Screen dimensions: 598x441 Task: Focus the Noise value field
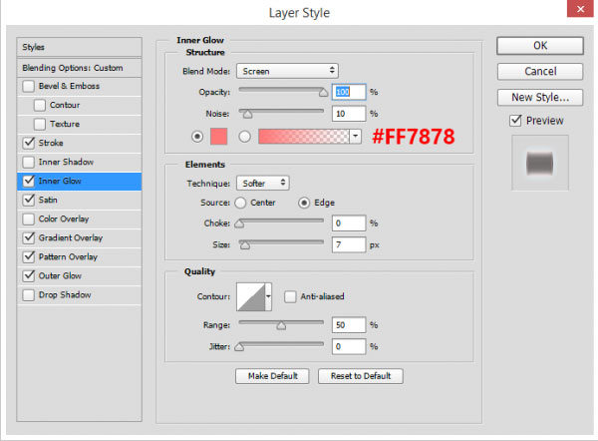click(x=349, y=114)
